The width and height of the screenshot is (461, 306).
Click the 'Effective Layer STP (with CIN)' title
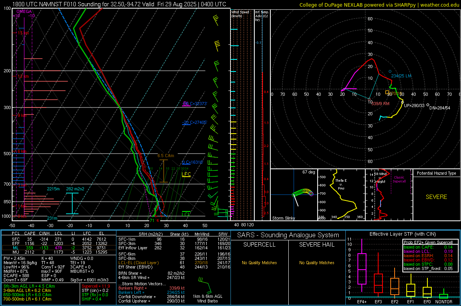click(x=402, y=234)
